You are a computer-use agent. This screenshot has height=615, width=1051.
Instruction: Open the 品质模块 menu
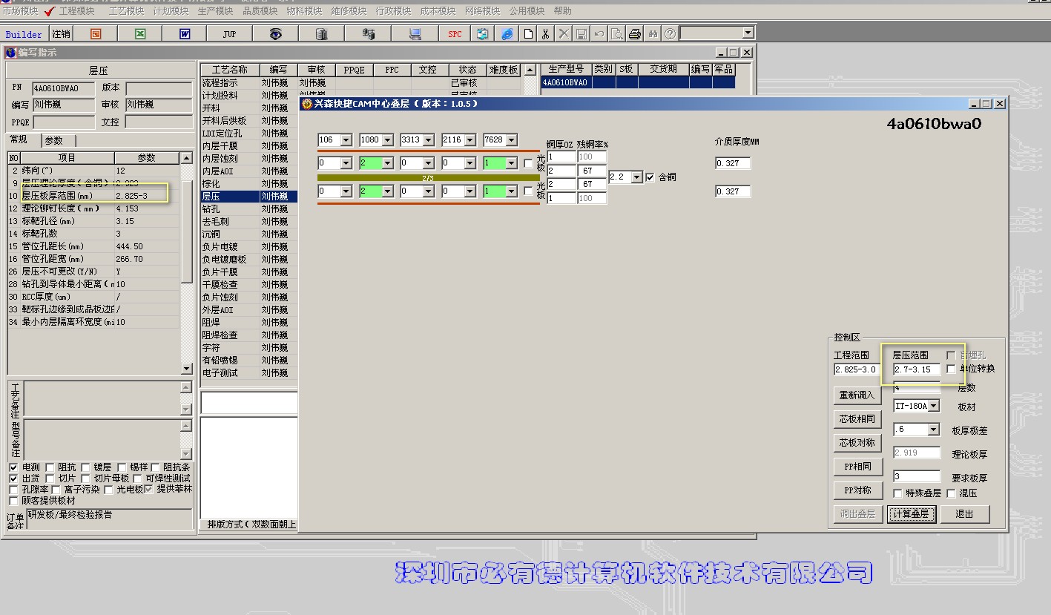click(x=260, y=11)
